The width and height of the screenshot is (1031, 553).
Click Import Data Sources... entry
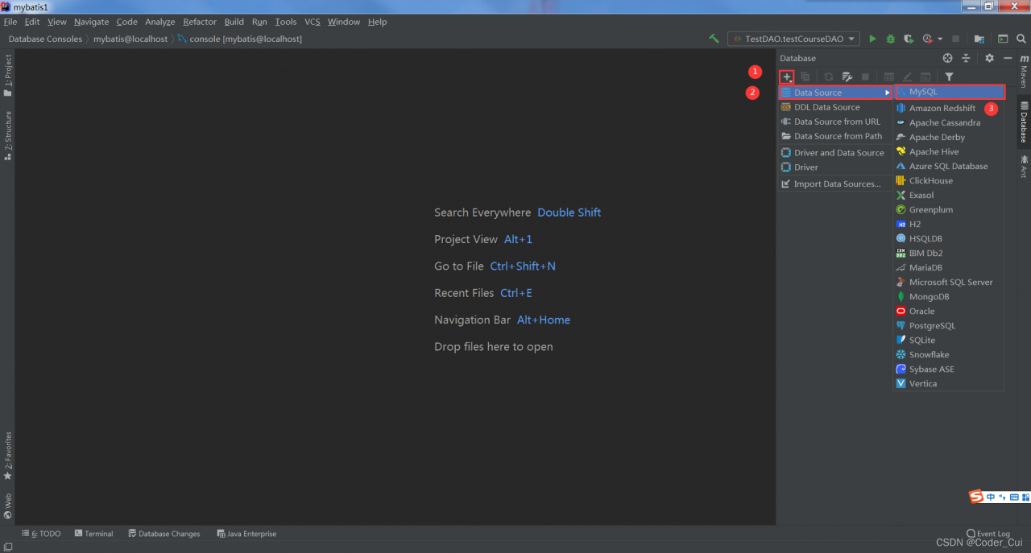(835, 184)
